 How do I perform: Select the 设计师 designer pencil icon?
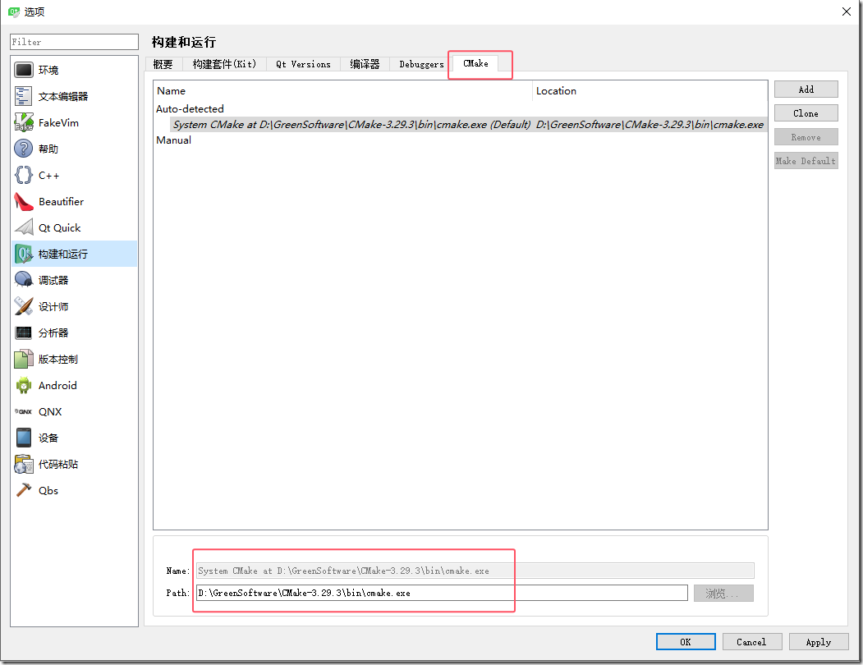(x=24, y=306)
